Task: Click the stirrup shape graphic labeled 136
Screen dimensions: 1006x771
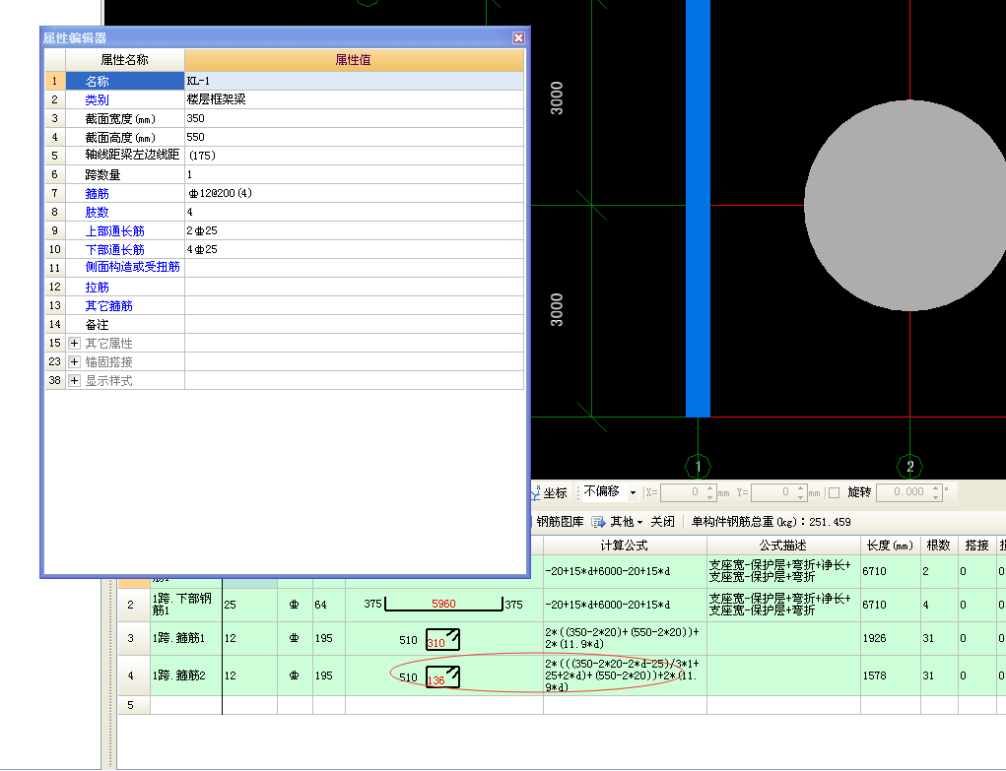Action: pyautogui.click(x=443, y=676)
